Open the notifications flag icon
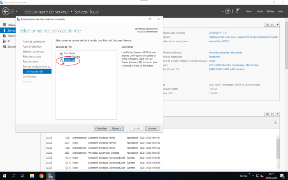The height and width of the screenshot is (180, 288). (x=238, y=12)
